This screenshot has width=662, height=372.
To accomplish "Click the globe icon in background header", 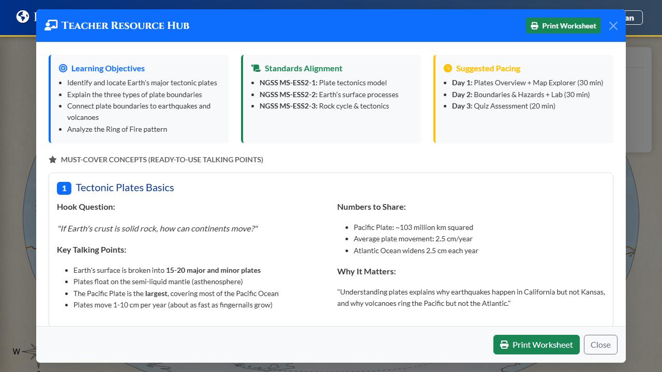I will tap(23, 17).
